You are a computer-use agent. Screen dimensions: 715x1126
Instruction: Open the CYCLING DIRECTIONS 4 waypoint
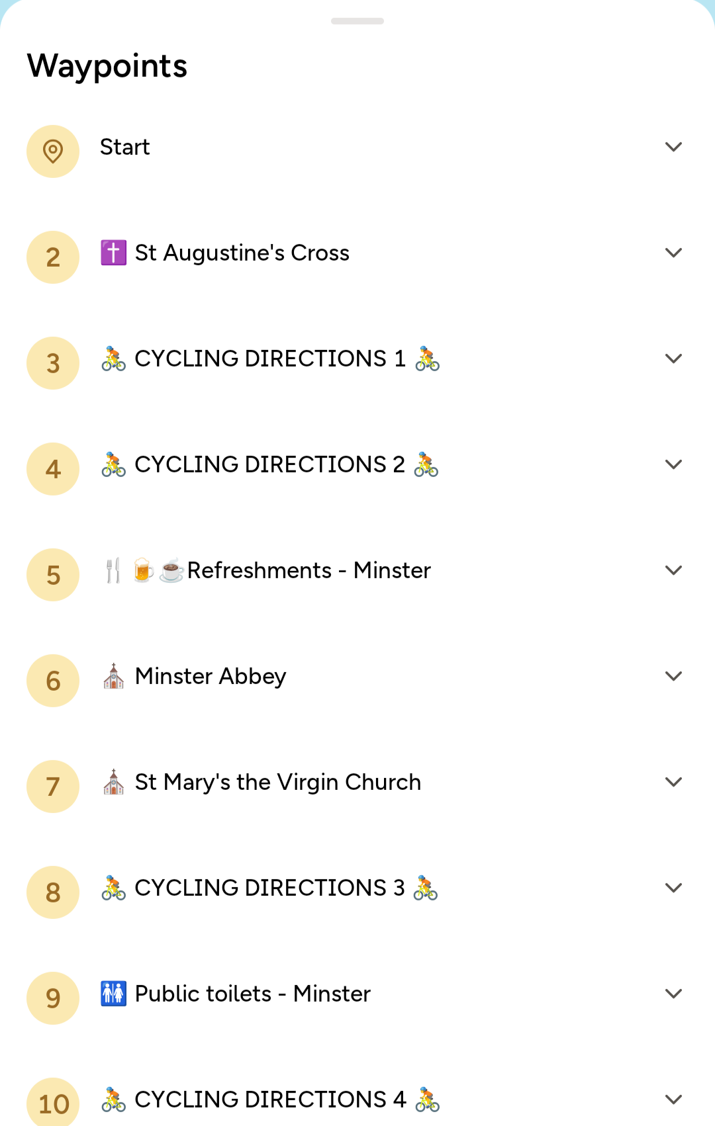[x=269, y=1100]
